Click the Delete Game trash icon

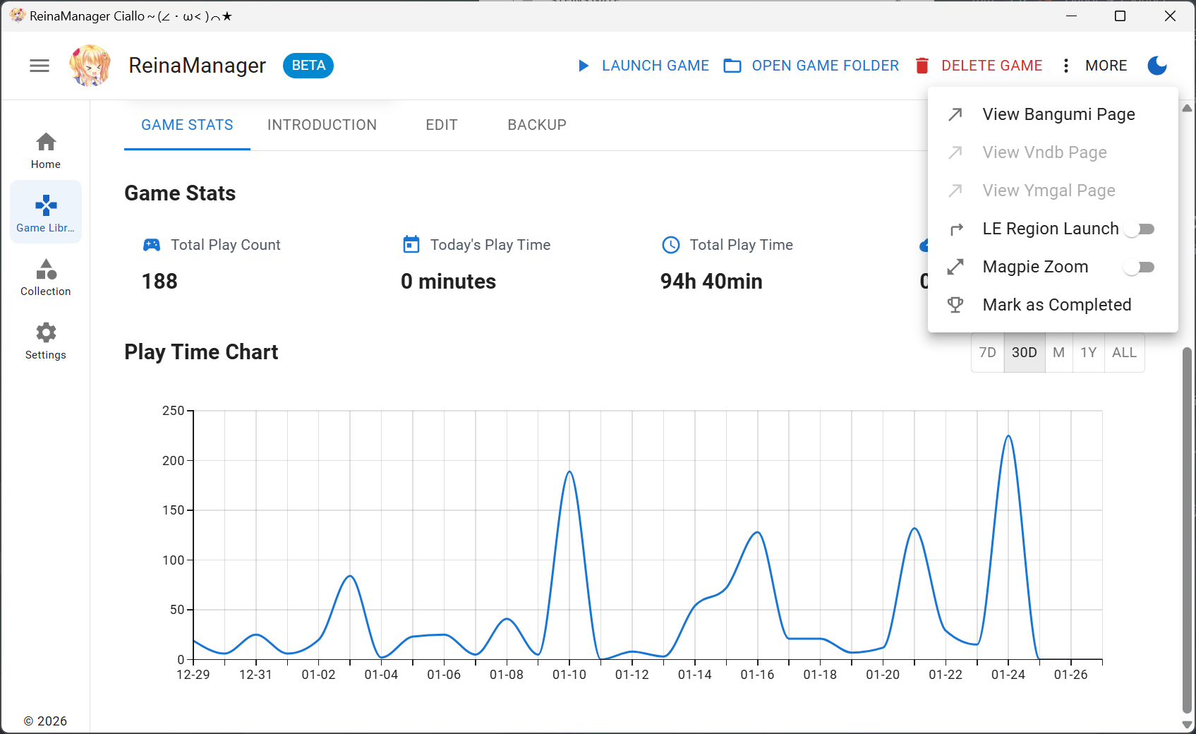[922, 66]
